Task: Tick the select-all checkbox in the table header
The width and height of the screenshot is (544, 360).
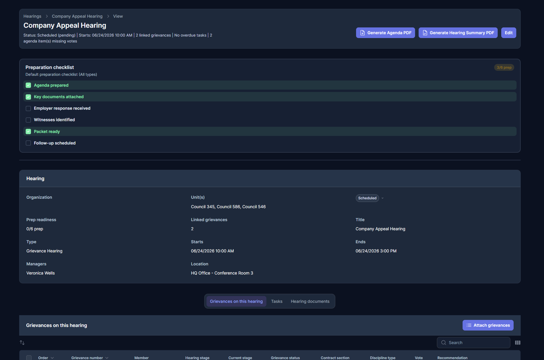Action: 29,358
